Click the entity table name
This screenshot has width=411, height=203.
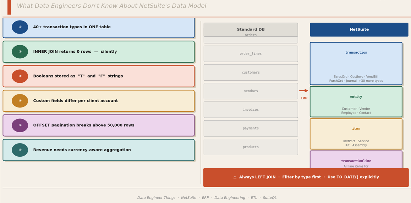(x=356, y=97)
